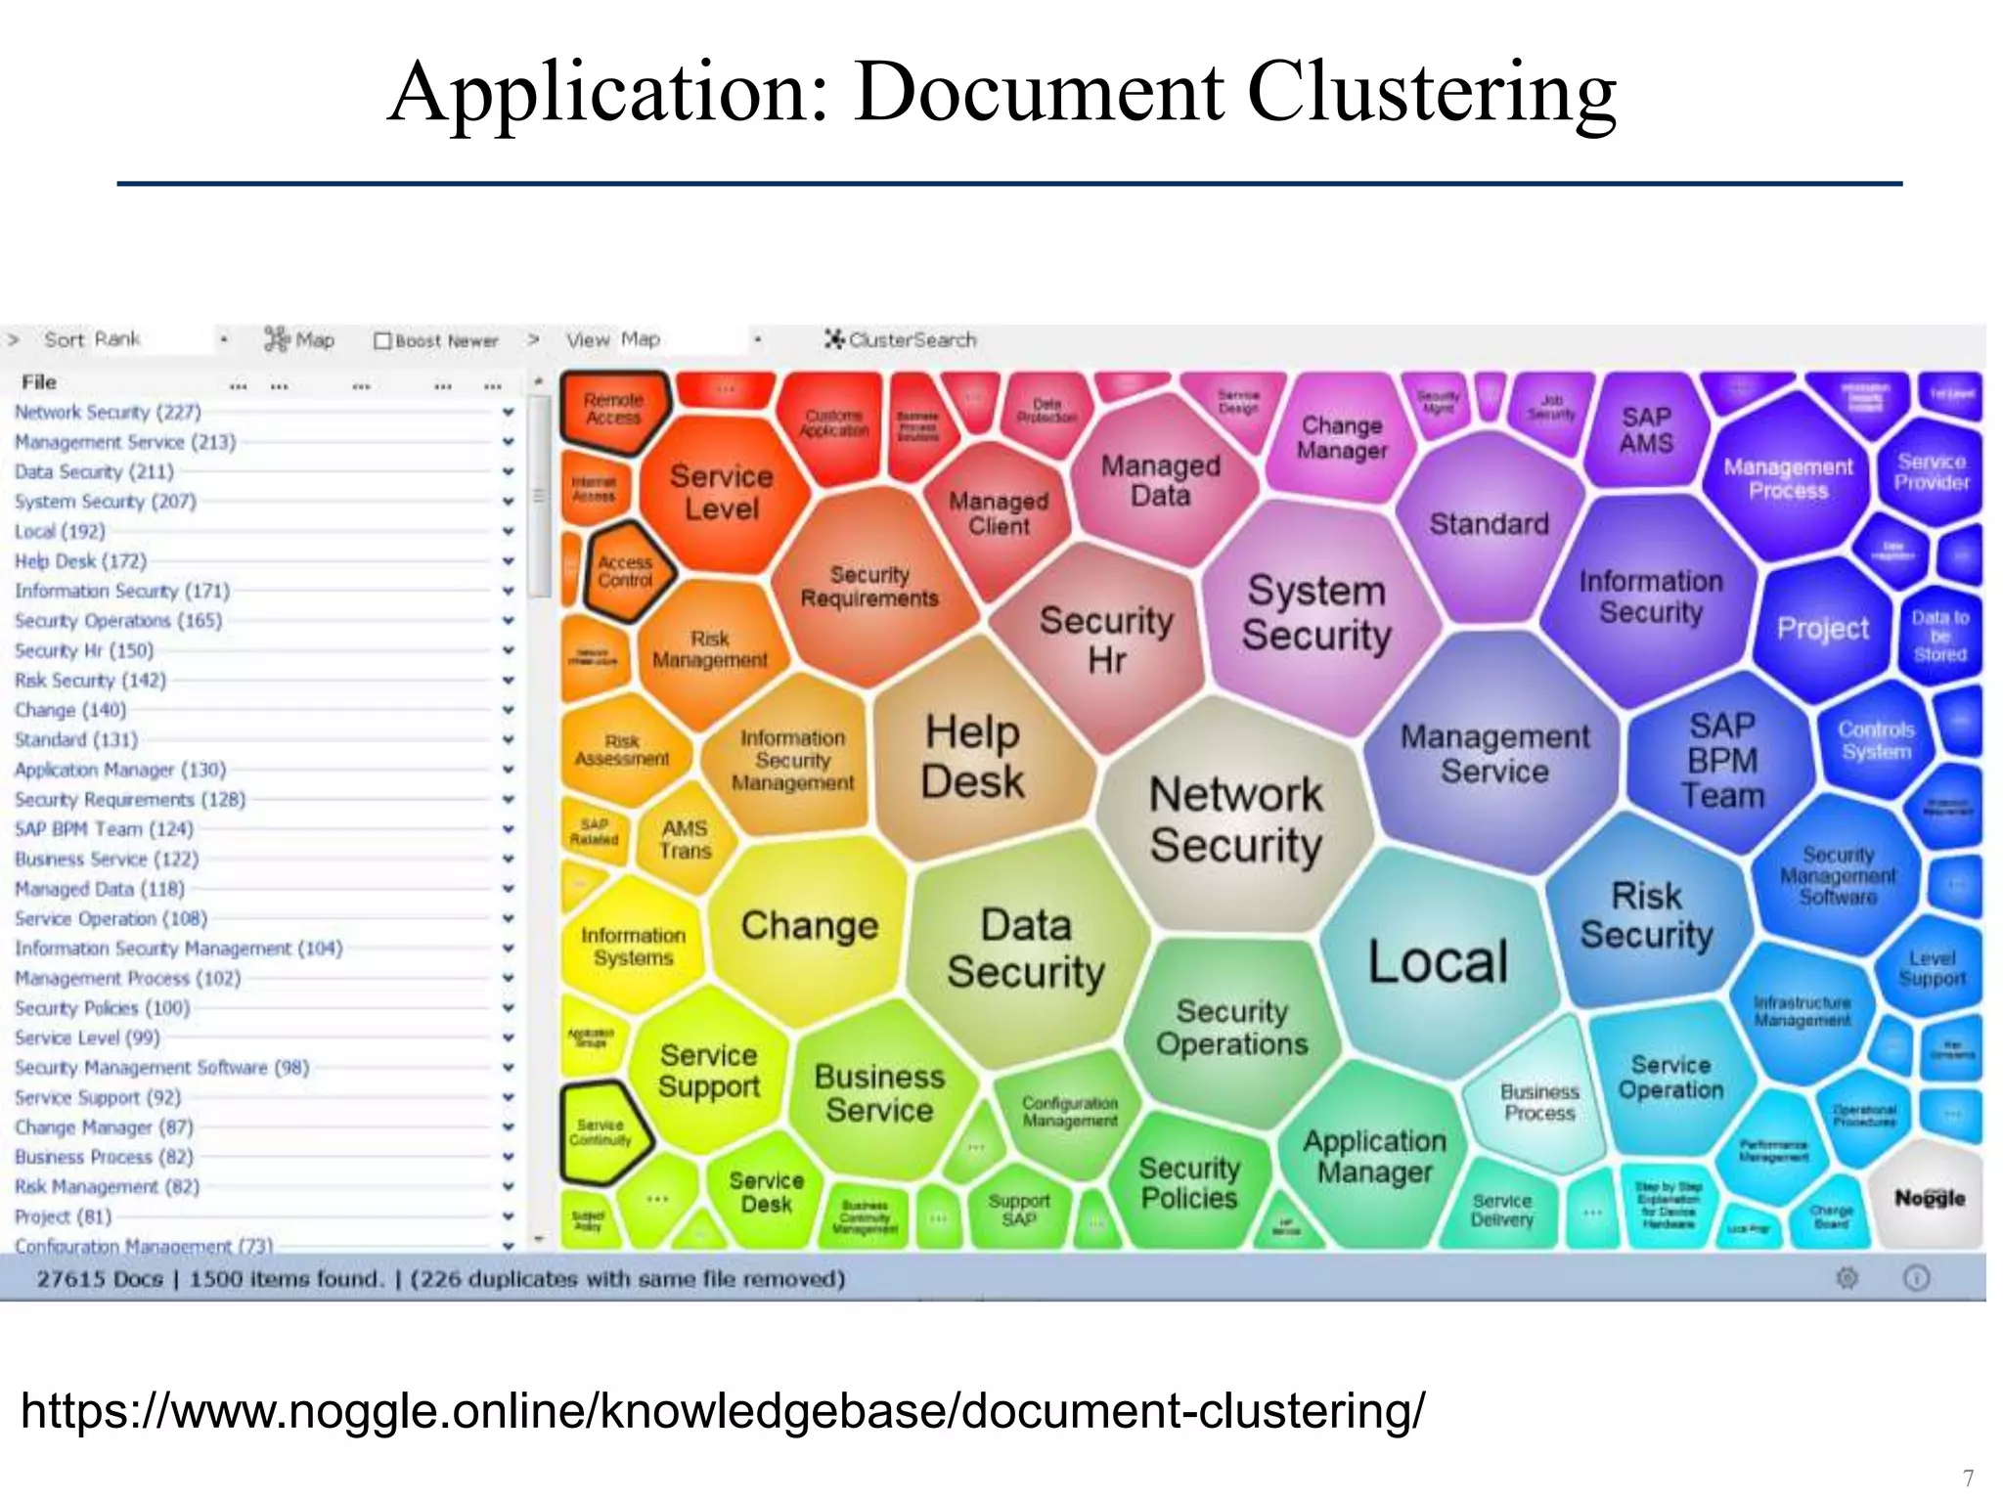
Task: Click scroll-down arrow of file list
Action: click(539, 1239)
